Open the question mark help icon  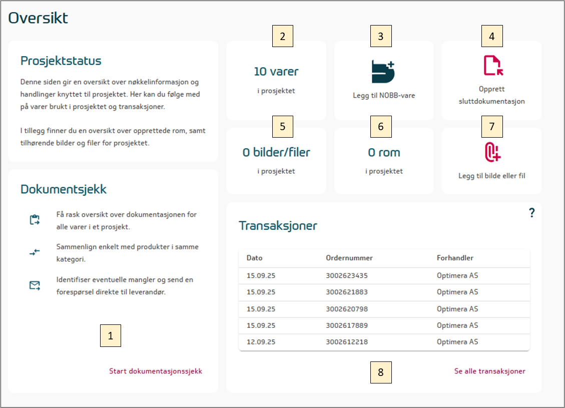[531, 213]
